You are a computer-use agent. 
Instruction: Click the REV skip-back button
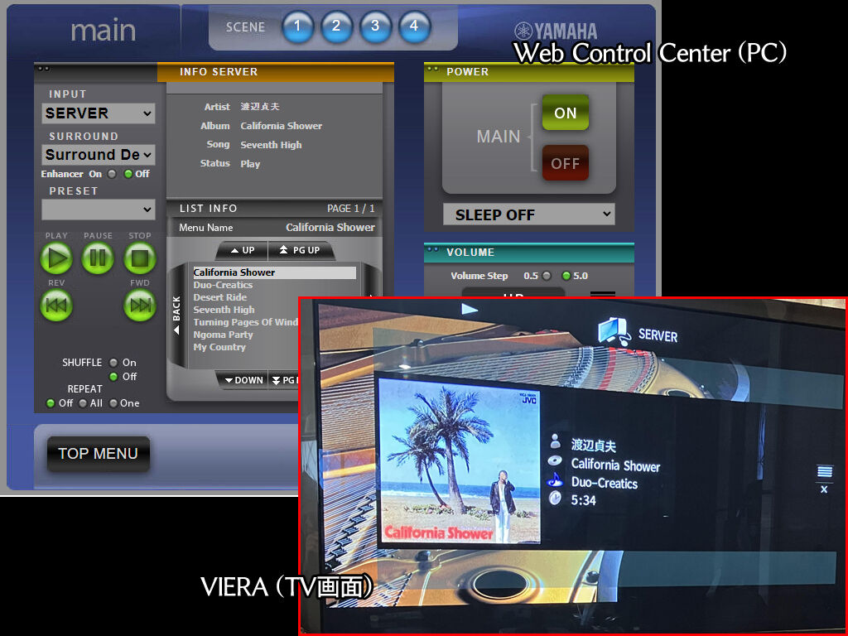coord(56,306)
